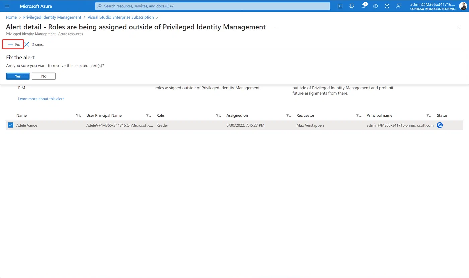This screenshot has height=278, width=469.
Task: Click the admin@M365x341716.onmicrosoft.com principal cell
Action: click(x=400, y=125)
